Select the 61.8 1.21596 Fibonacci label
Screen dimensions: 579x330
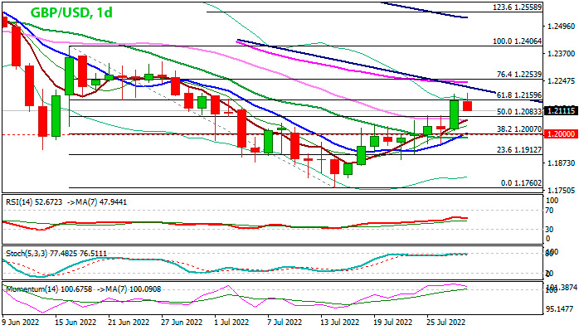(x=519, y=95)
